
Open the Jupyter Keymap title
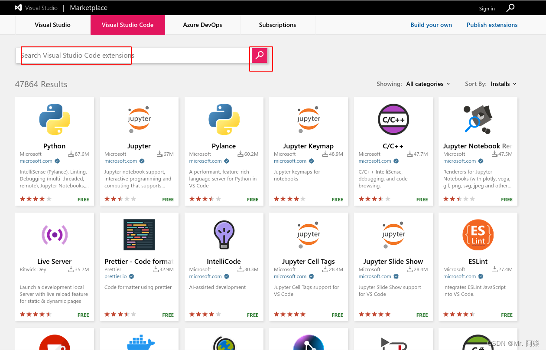[309, 146]
